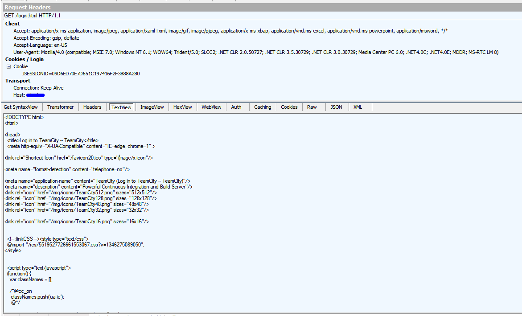Screen dimensions: 522x316
Task: Click the TeamCity16.png icon link line
Action: [77, 222]
